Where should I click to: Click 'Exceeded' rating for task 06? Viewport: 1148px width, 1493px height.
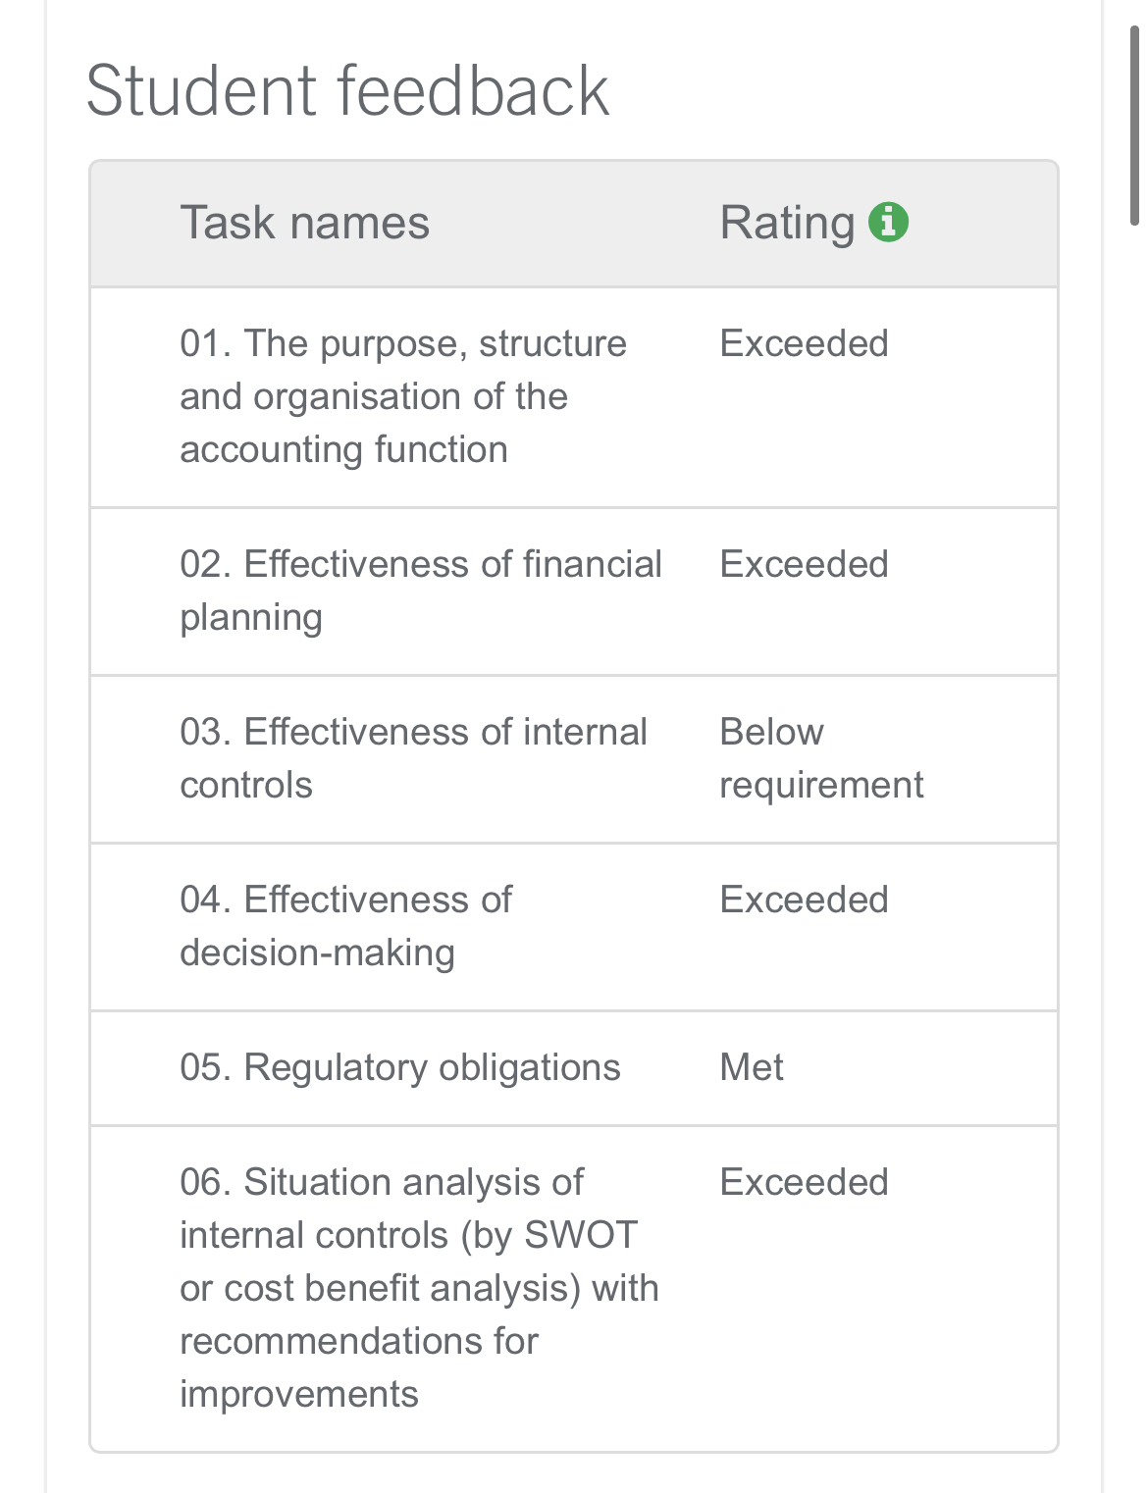coord(804,1183)
